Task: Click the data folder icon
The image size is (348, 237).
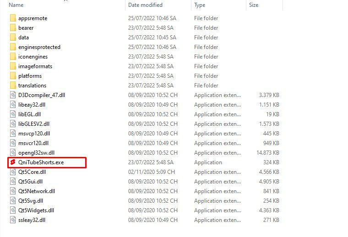Action: [x=13, y=37]
